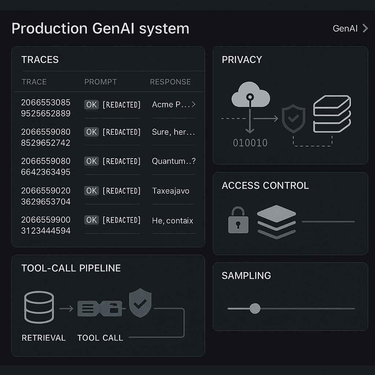The height and width of the screenshot is (375, 375).
Task: Select trace 2066559080 6642363495
Action: coord(46,167)
